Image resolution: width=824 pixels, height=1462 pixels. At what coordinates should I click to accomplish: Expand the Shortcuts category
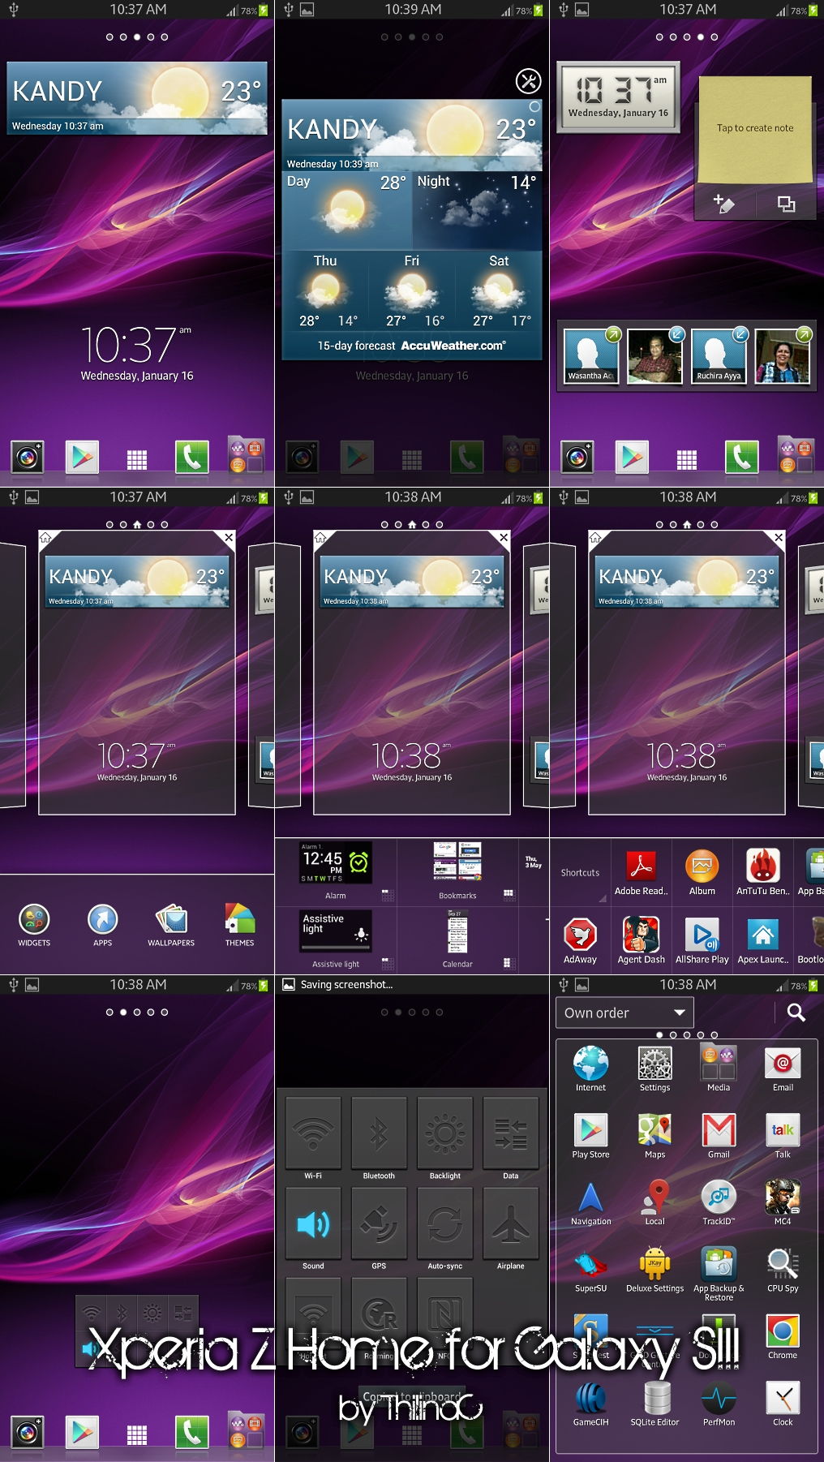pyautogui.click(x=581, y=873)
